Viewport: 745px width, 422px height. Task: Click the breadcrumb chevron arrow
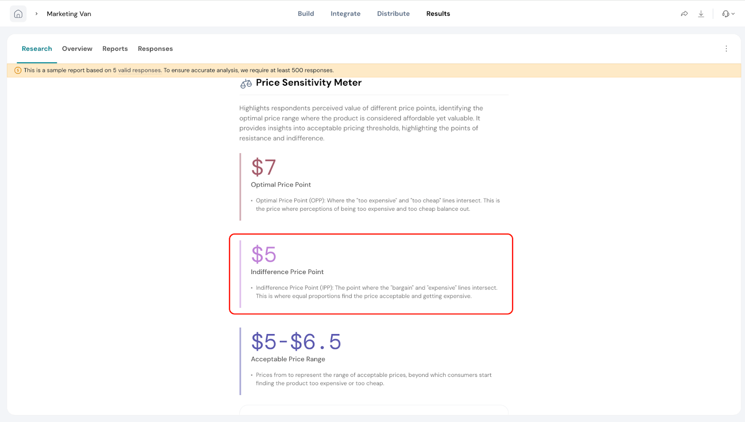(36, 14)
